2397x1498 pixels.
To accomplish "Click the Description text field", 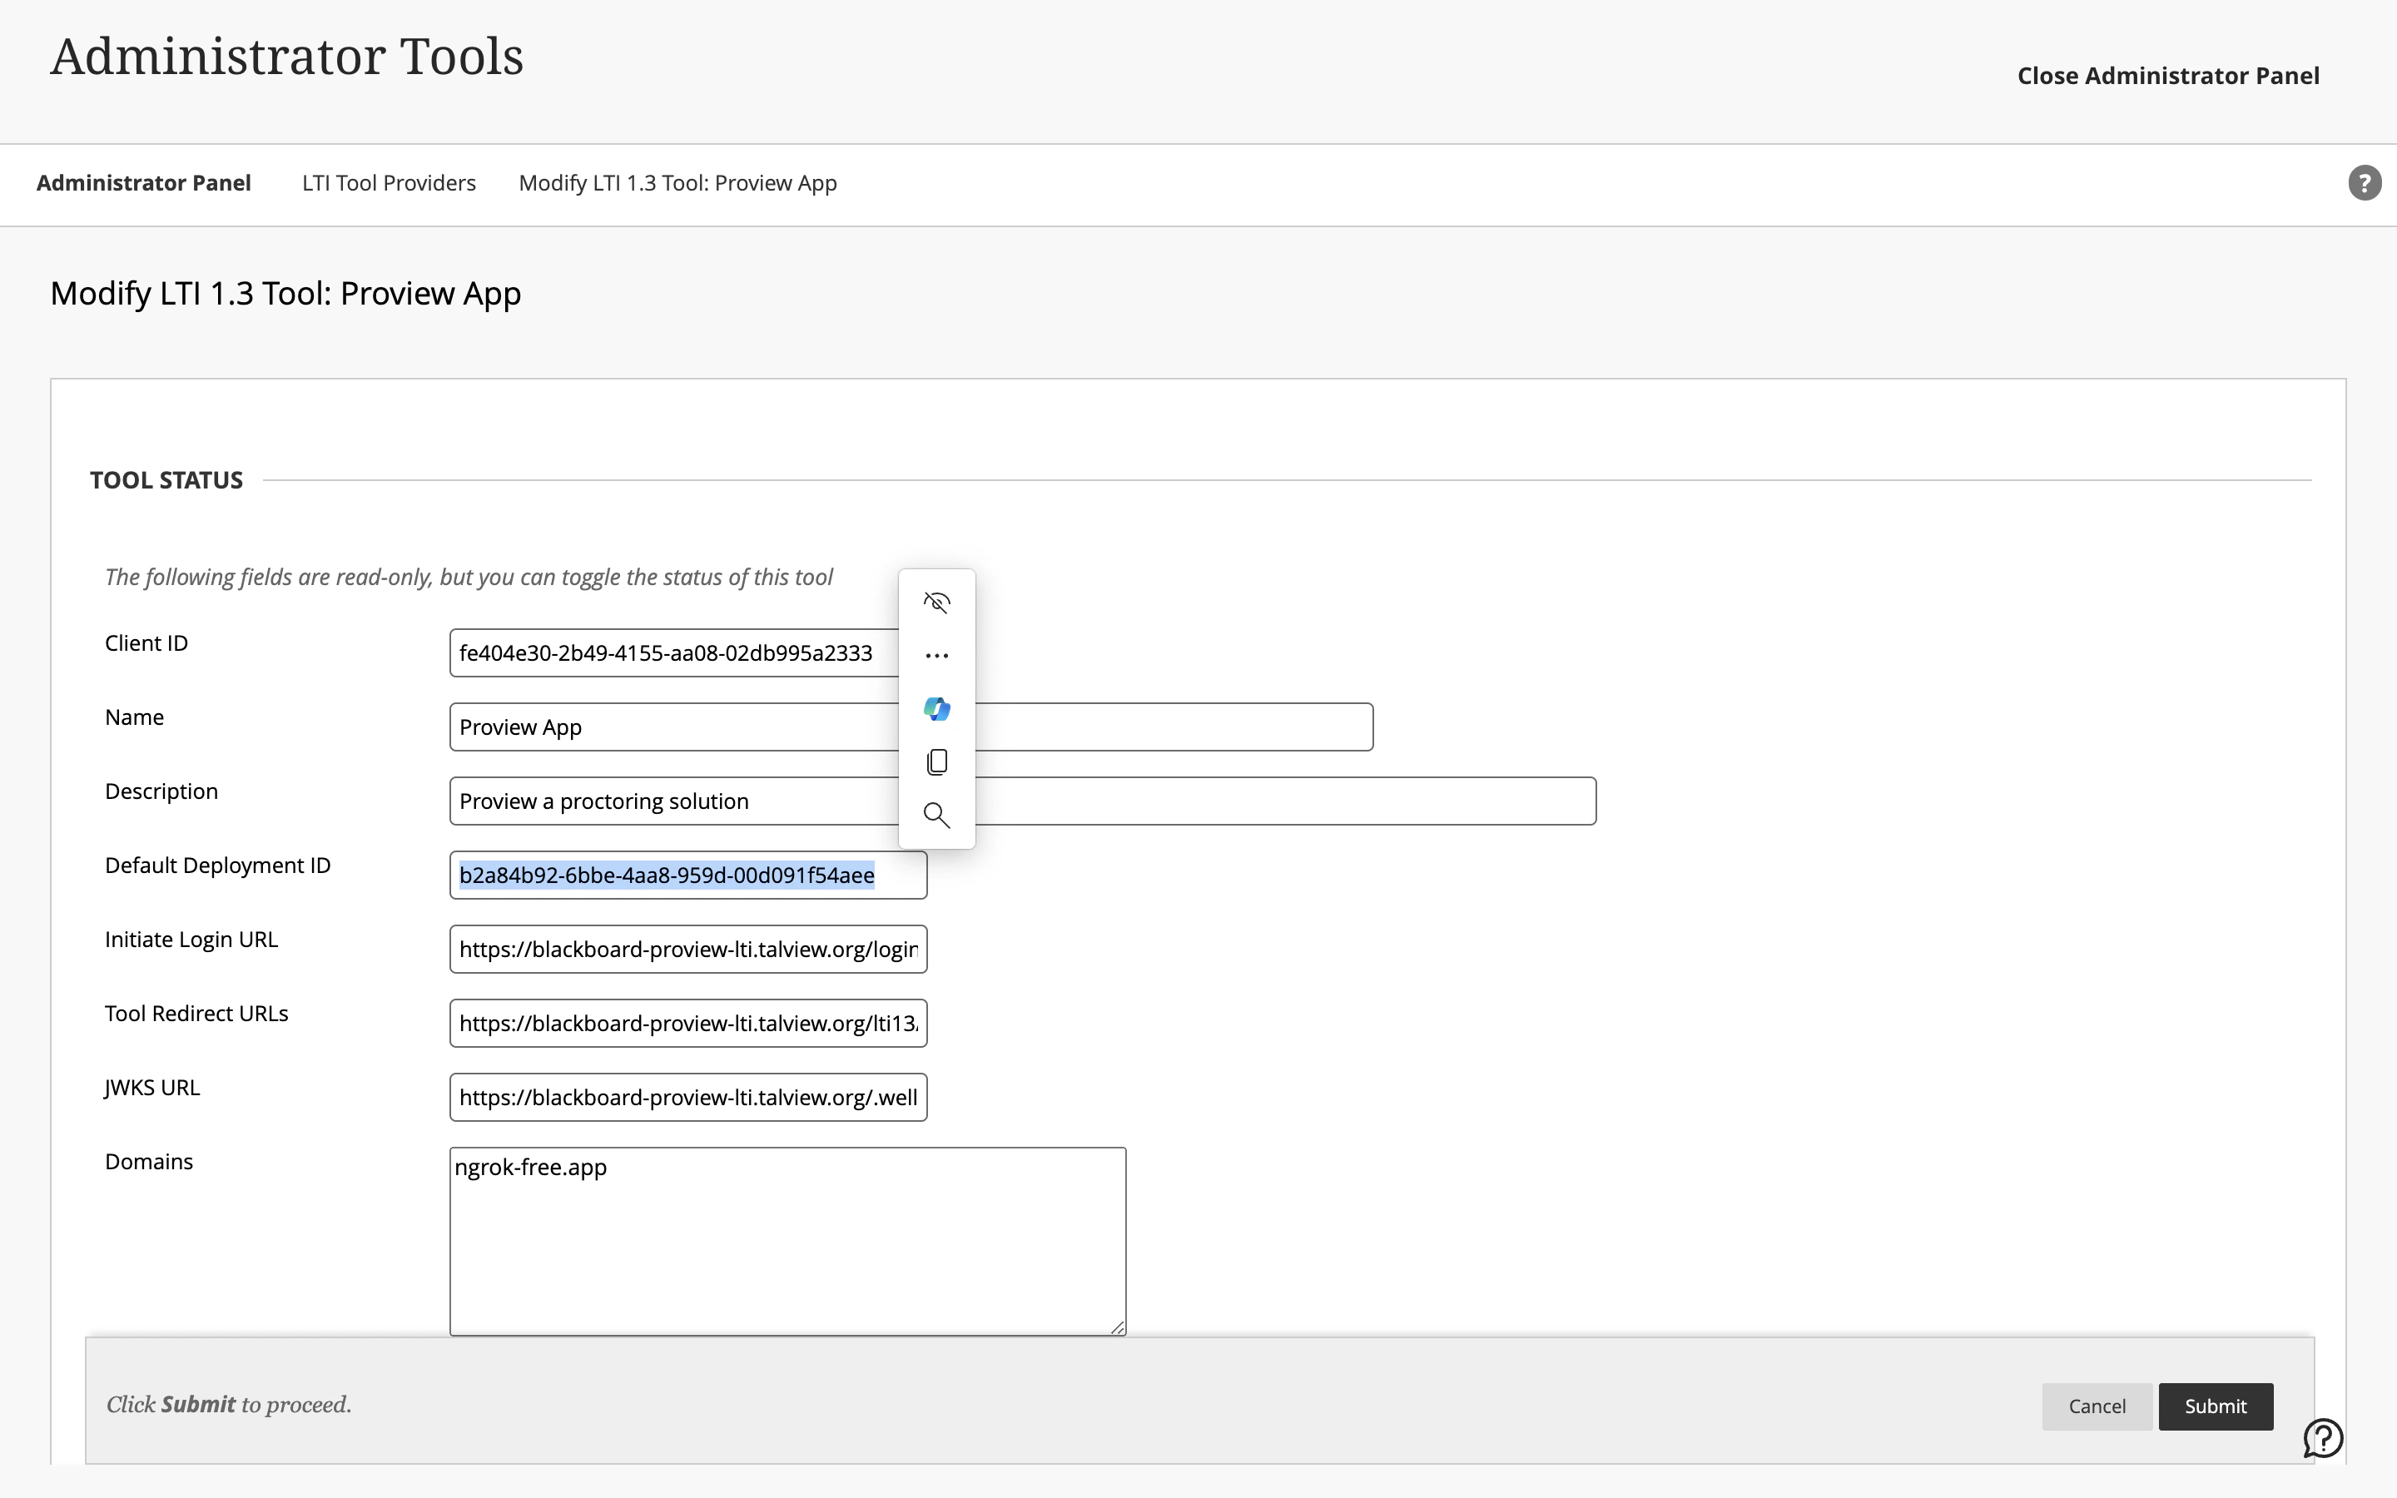I will coord(673,801).
